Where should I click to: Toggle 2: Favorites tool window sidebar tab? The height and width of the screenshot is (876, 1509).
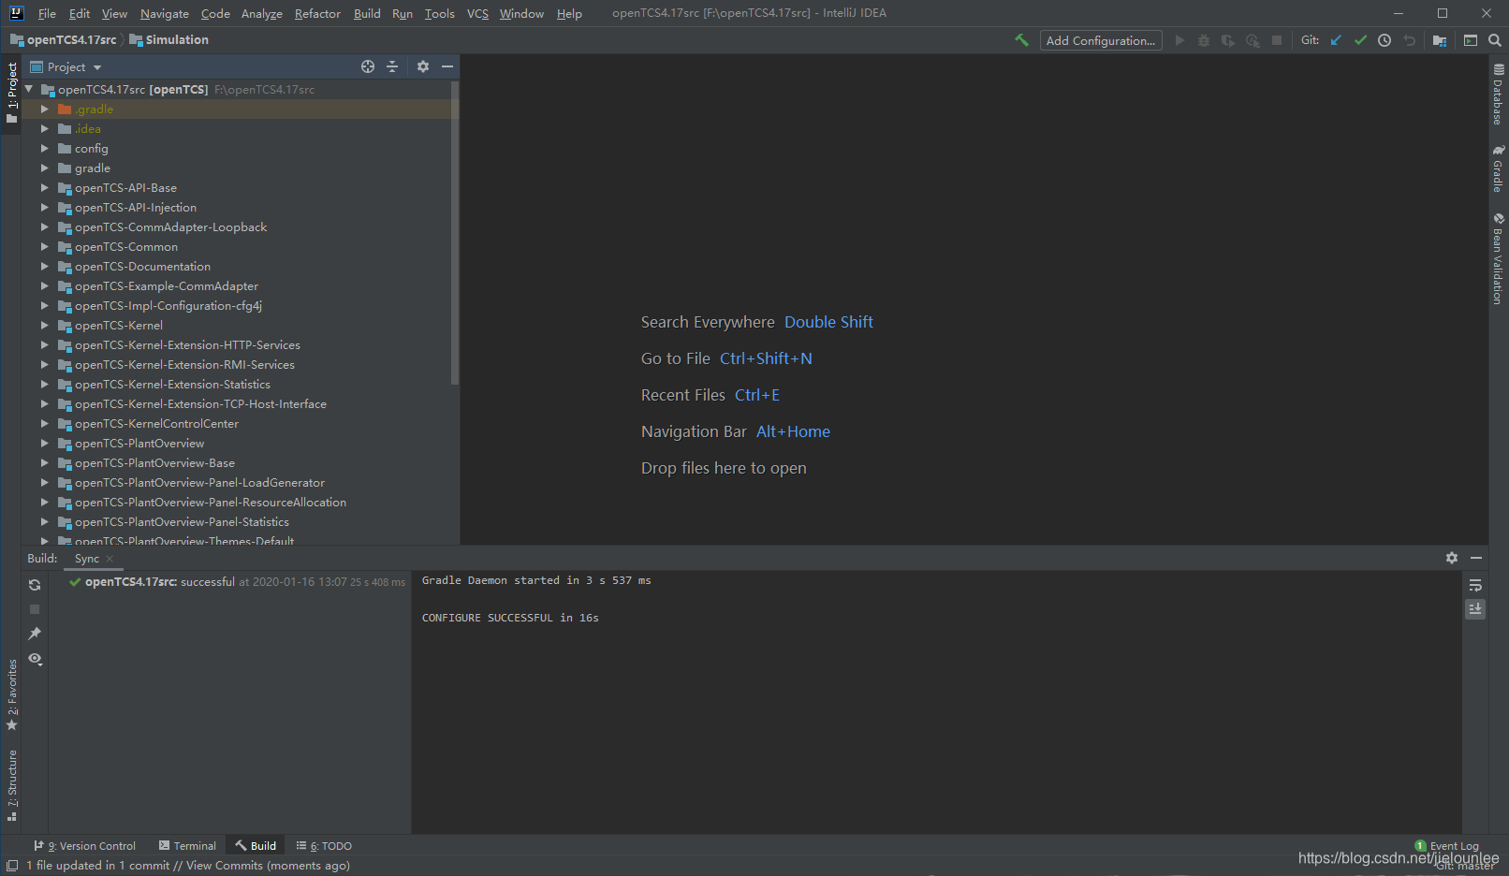click(x=12, y=695)
